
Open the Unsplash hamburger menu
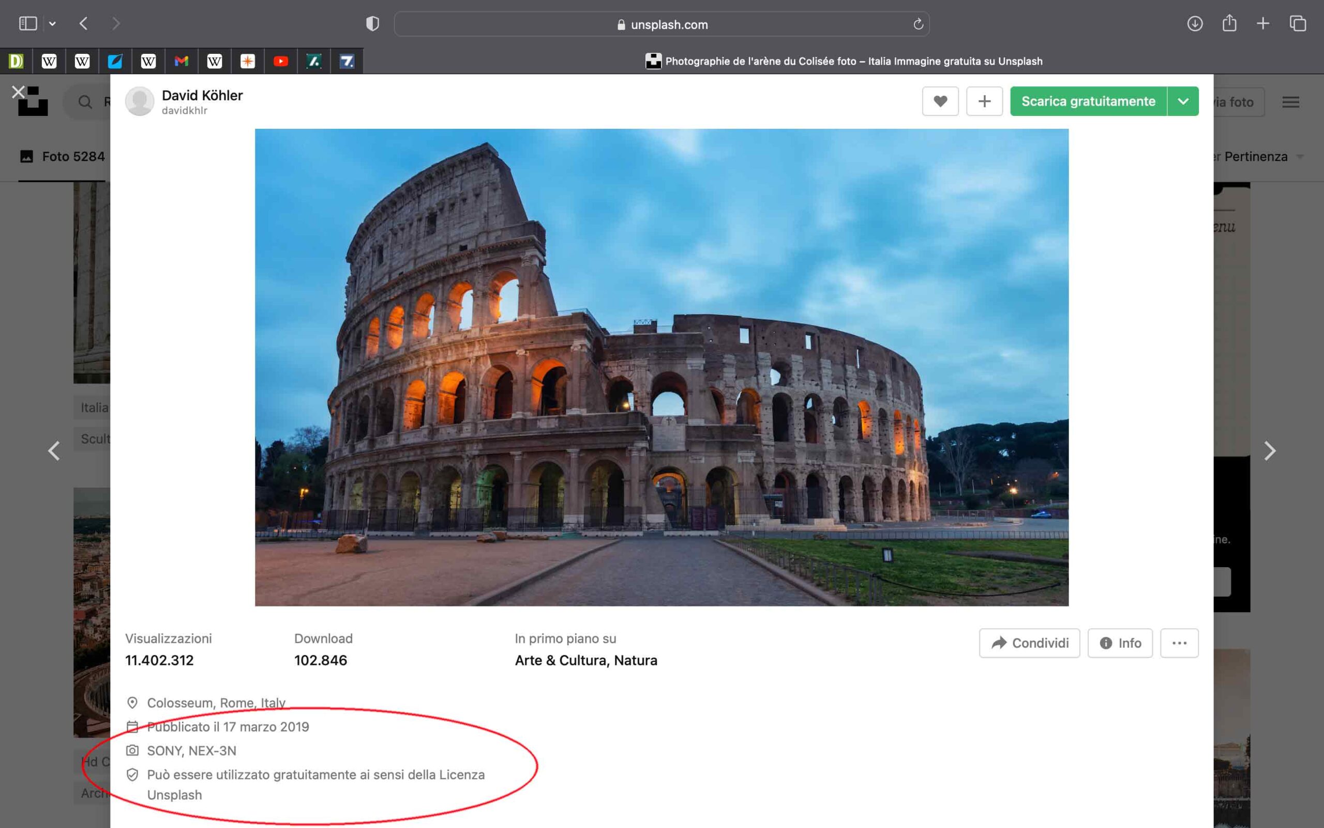click(1291, 101)
